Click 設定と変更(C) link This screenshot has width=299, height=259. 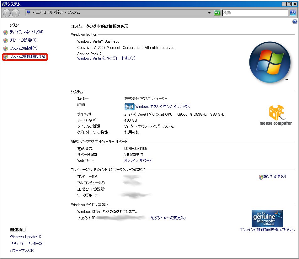tap(275, 177)
